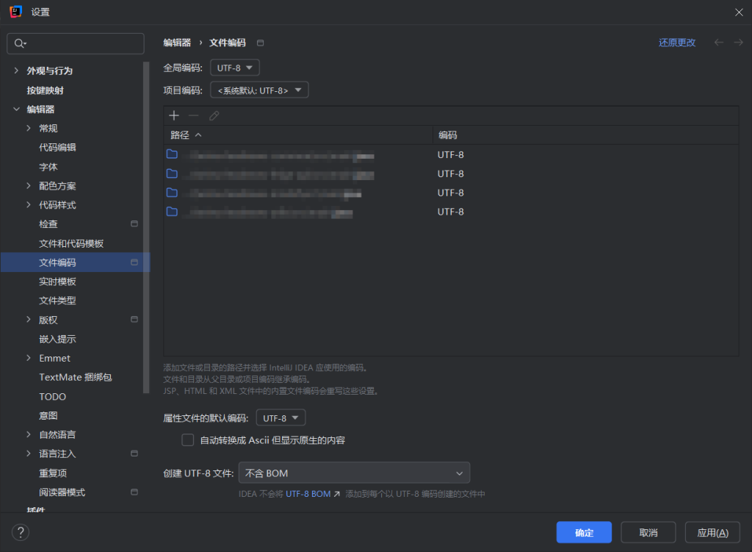Click the minus icon to remove path
Image resolution: width=752 pixels, height=552 pixels.
pyautogui.click(x=194, y=115)
